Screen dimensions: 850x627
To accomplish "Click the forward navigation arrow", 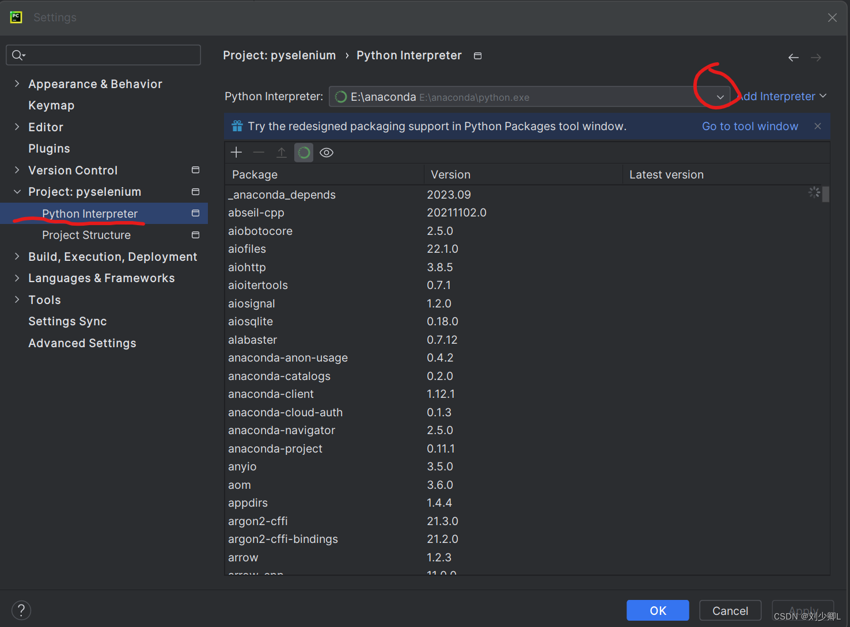I will point(816,58).
